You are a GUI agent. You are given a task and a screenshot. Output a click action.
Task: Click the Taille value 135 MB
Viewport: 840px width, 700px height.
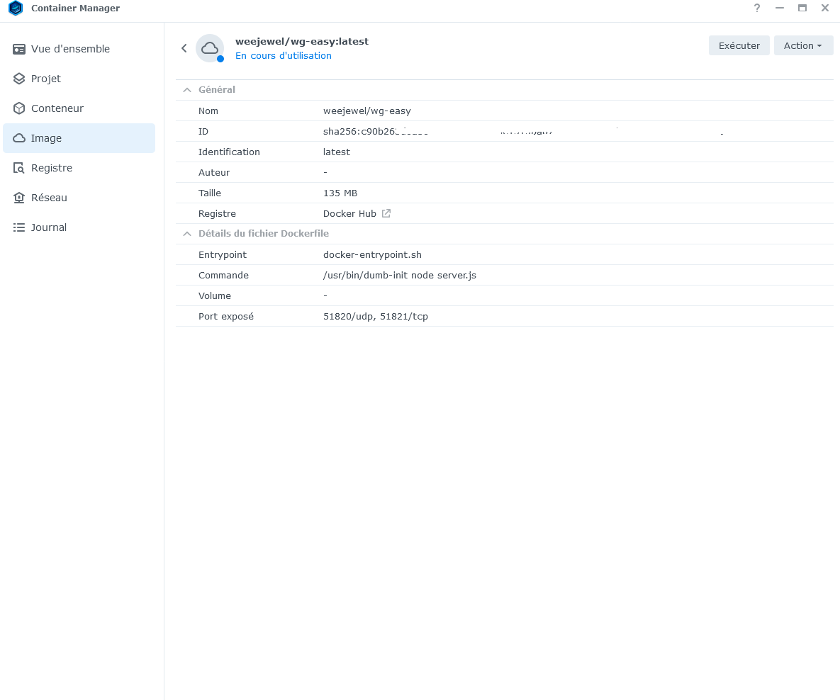pyautogui.click(x=340, y=193)
